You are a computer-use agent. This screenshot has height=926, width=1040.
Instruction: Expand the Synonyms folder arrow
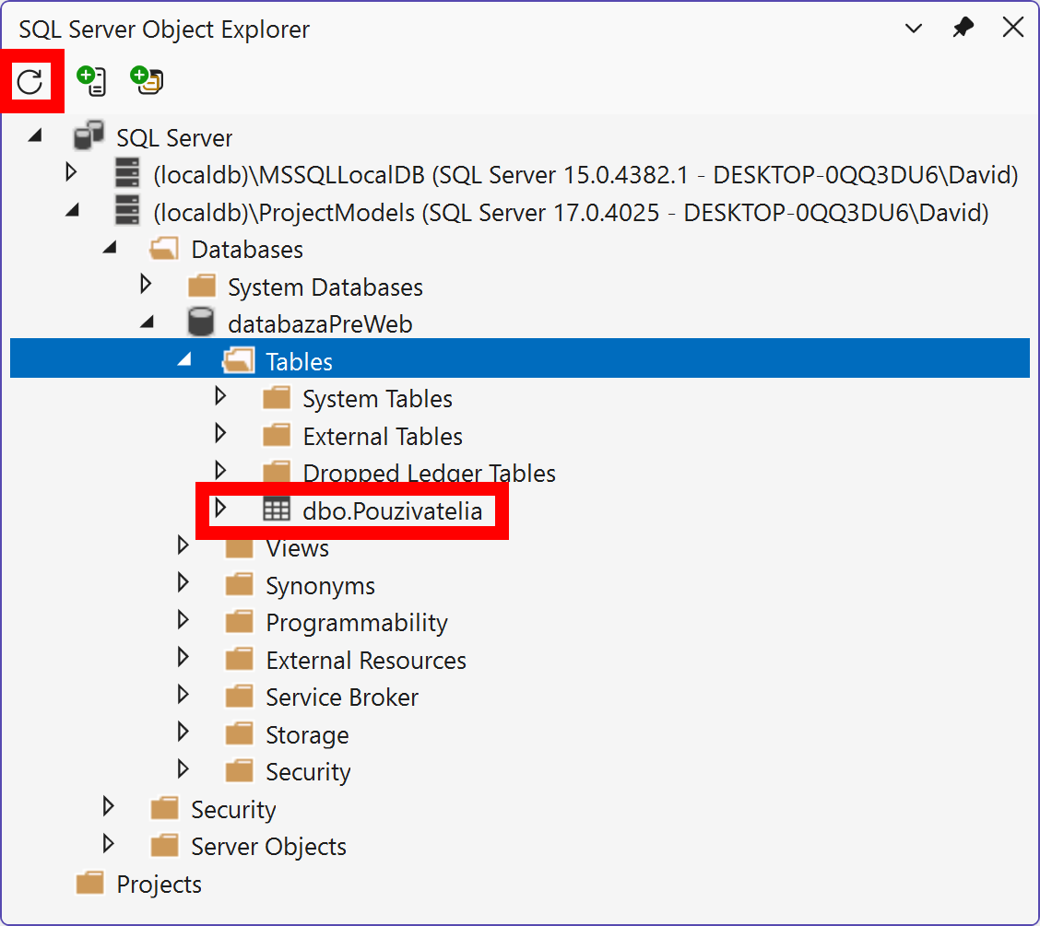pos(183,582)
